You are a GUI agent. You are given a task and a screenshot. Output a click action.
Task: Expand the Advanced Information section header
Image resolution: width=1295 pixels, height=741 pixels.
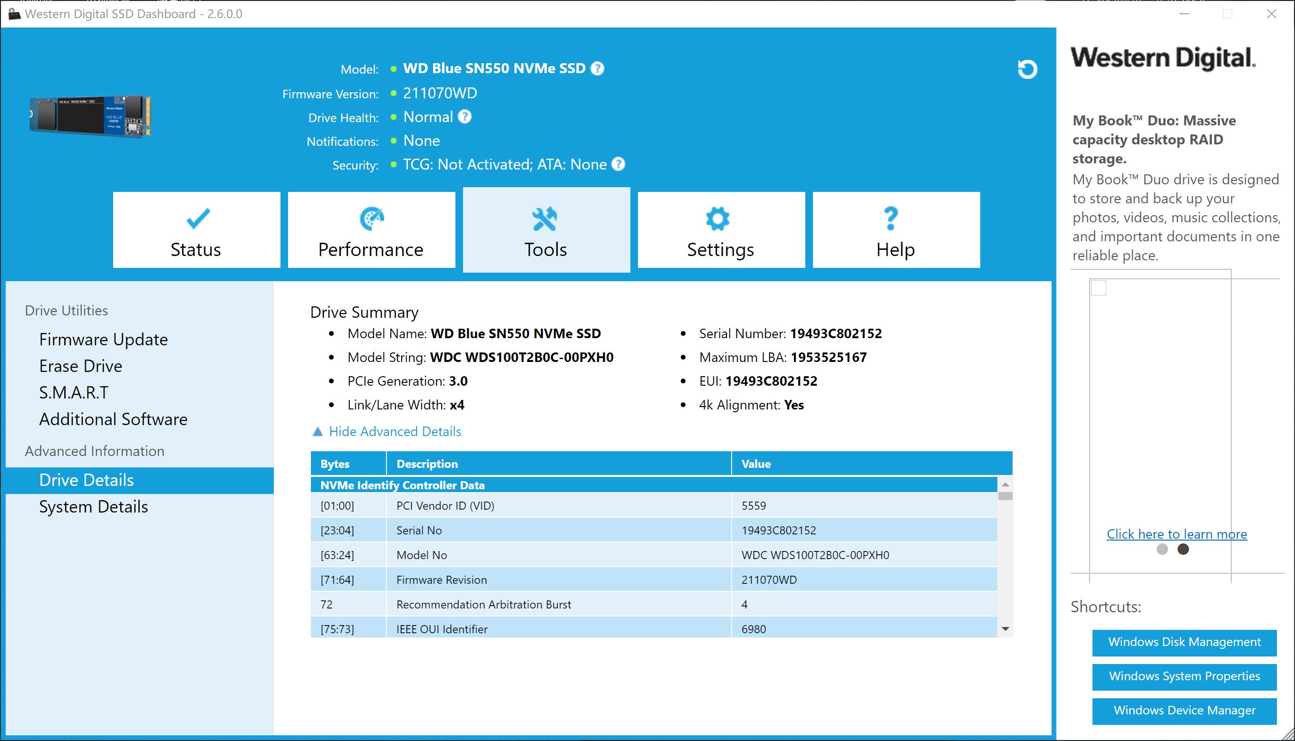click(x=94, y=451)
